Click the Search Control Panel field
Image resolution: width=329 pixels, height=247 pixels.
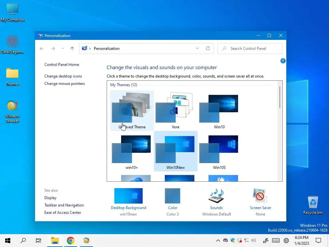pos(250,49)
